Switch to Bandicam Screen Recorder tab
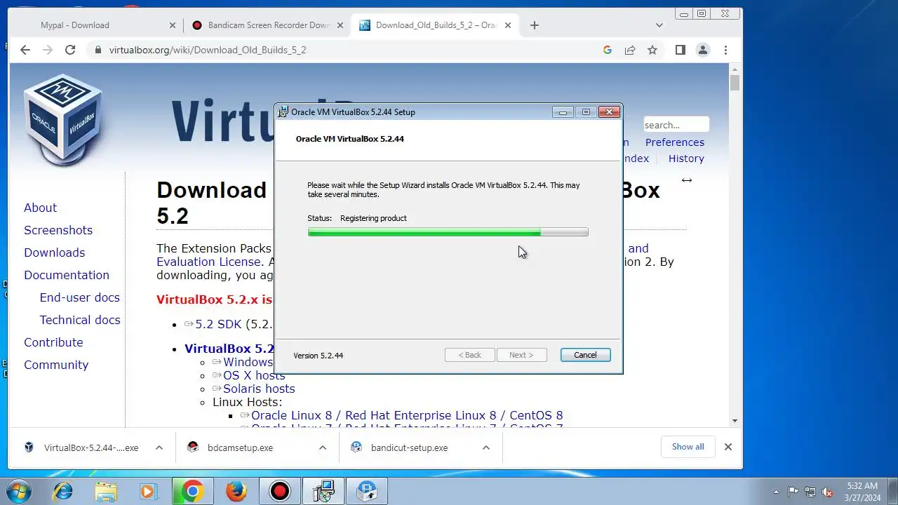Screen dimensions: 898x505 (267, 25)
